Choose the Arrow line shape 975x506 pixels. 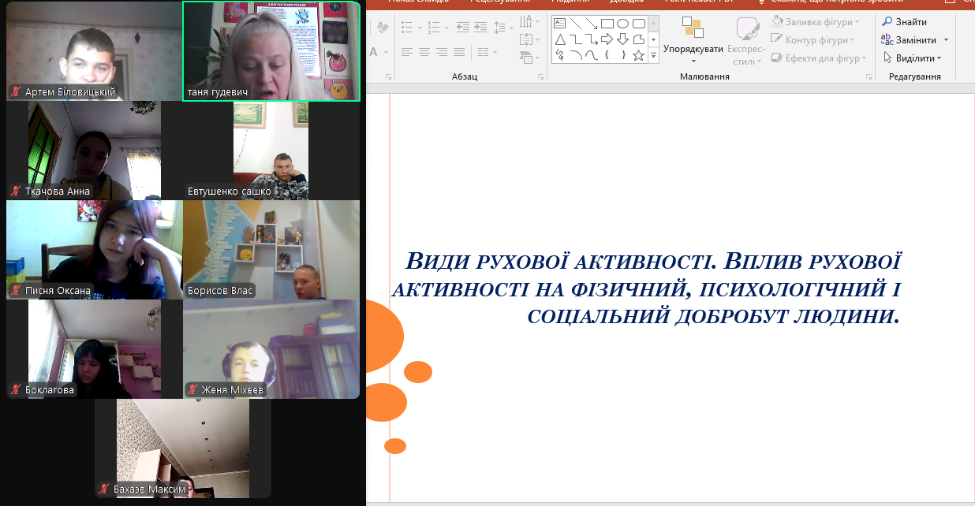pyautogui.click(x=592, y=23)
